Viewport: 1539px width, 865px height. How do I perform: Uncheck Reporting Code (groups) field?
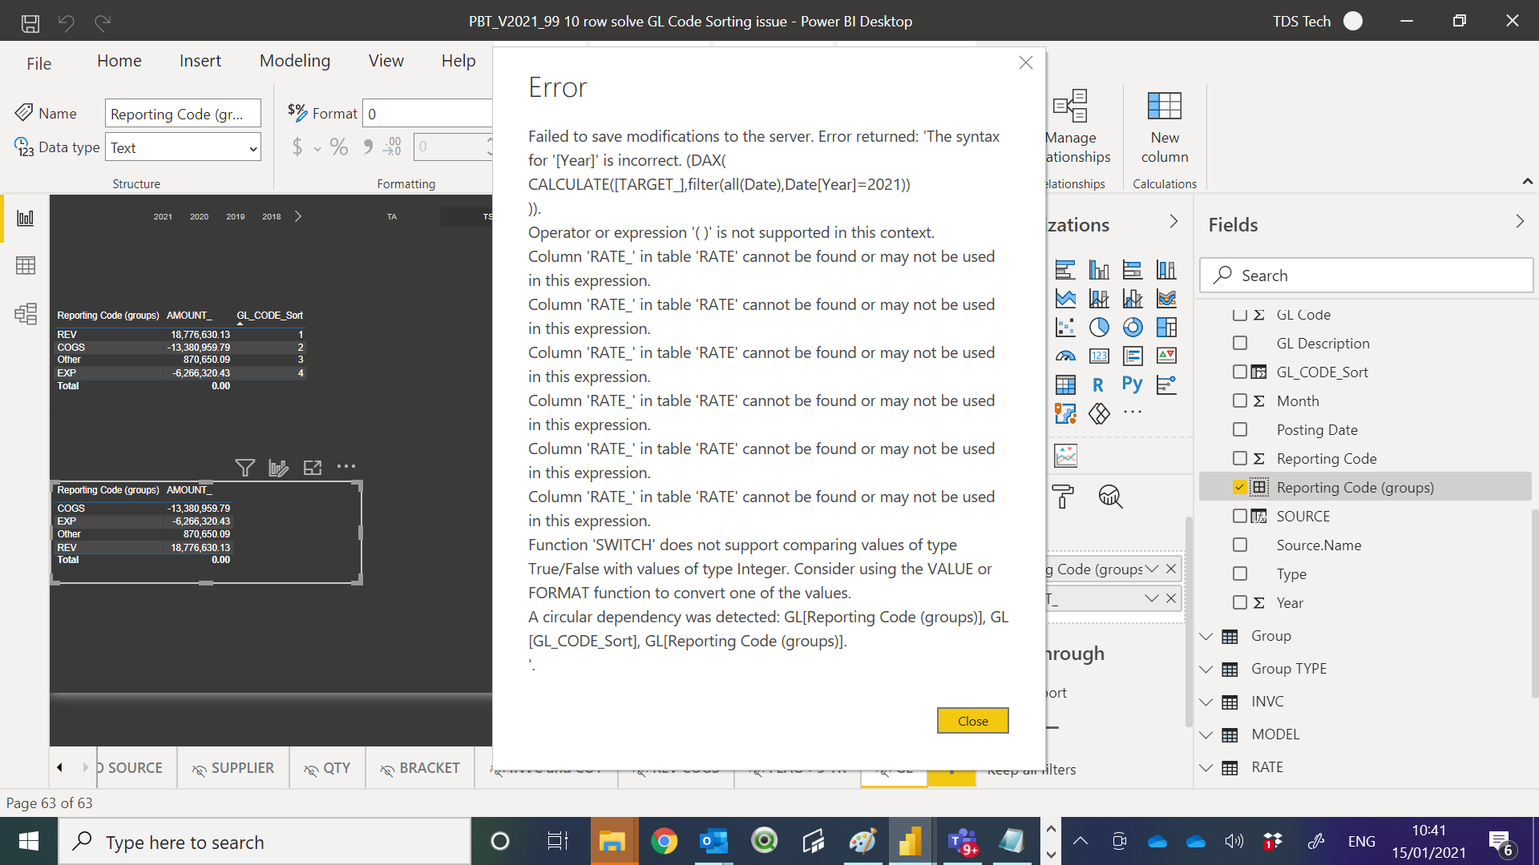coord(1240,487)
